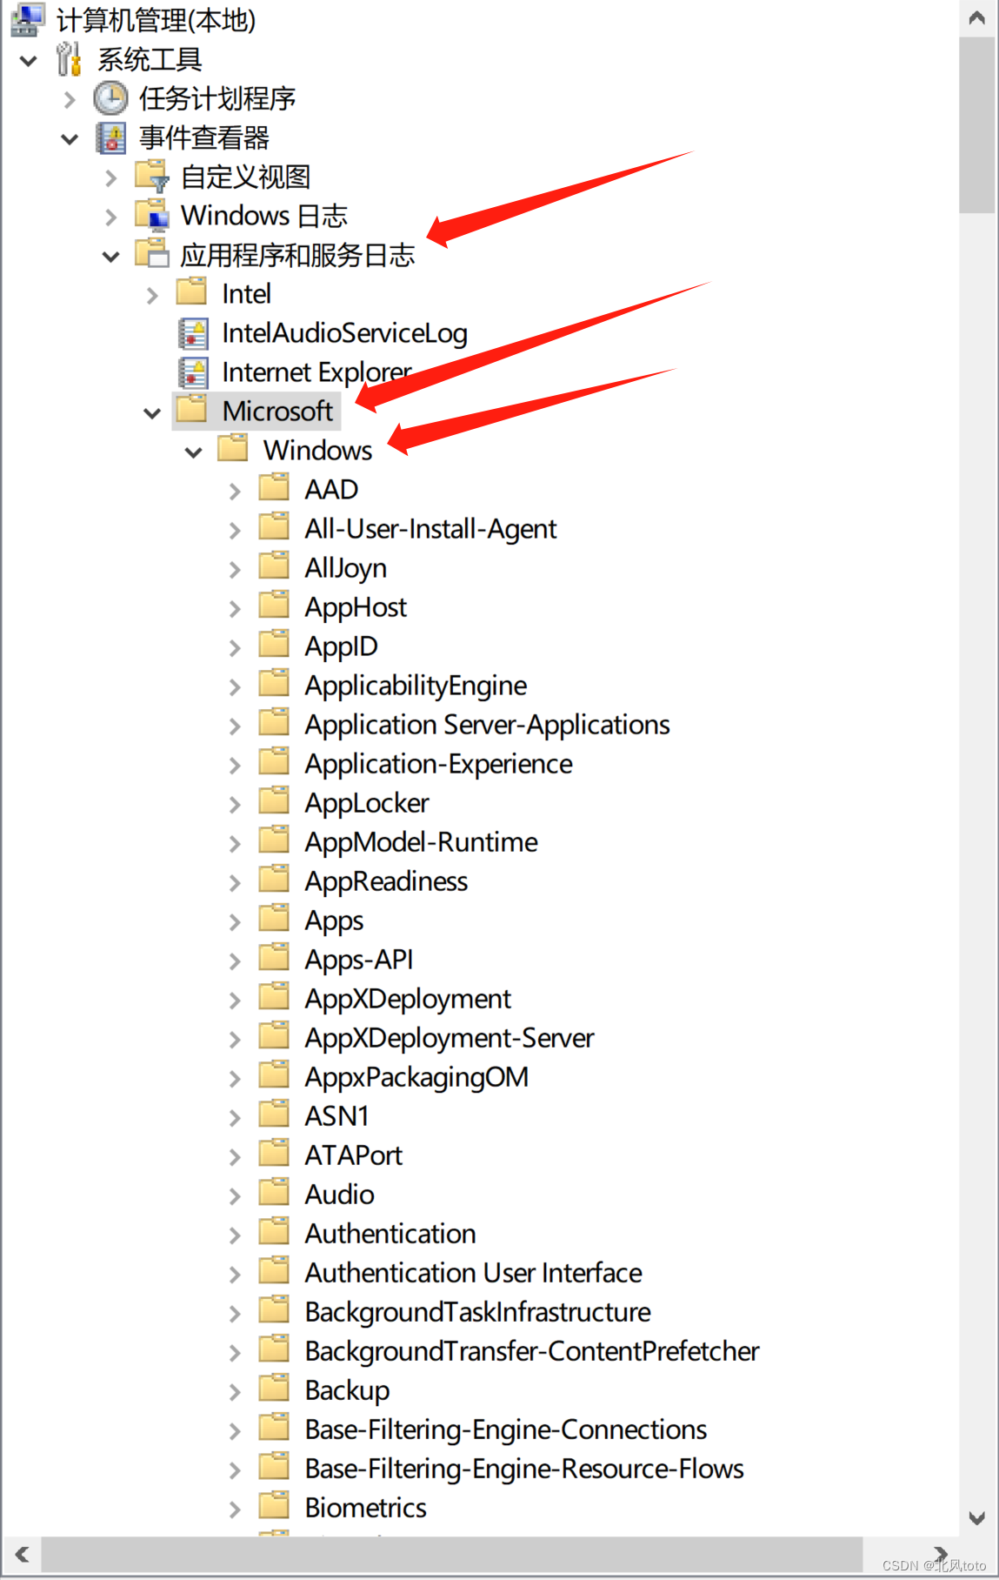Click the 应用程序和服务日志 folder icon
Screen dimensions: 999x1580
click(x=152, y=253)
